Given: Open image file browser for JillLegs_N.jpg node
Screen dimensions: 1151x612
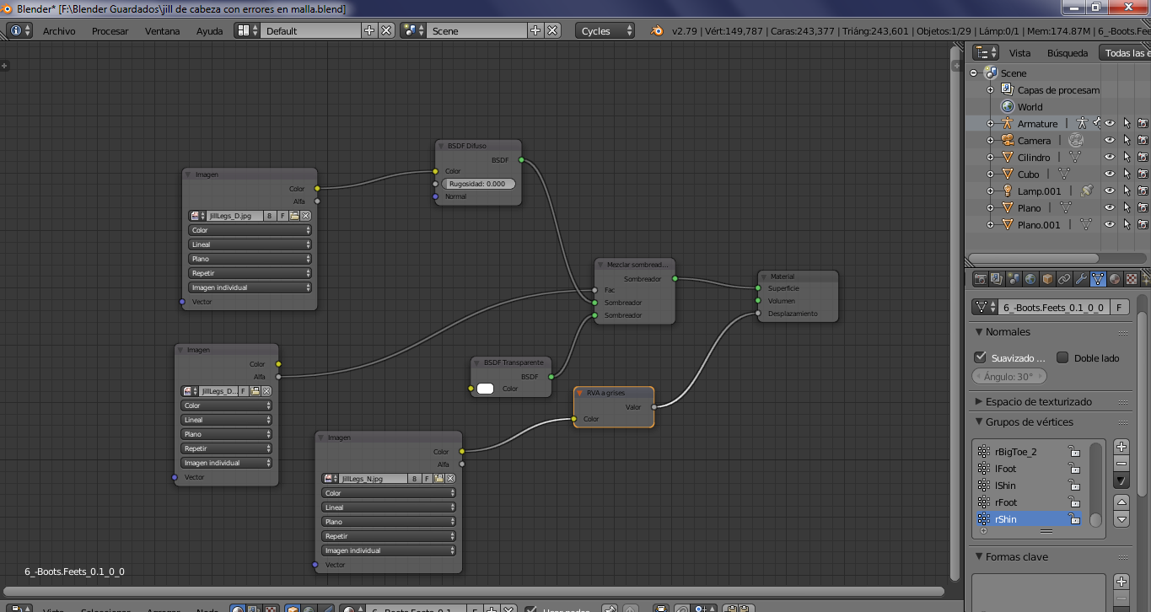Looking at the screenshot, I should (x=438, y=479).
